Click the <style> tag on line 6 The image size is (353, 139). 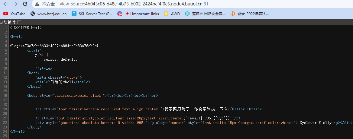(x=34, y=50)
